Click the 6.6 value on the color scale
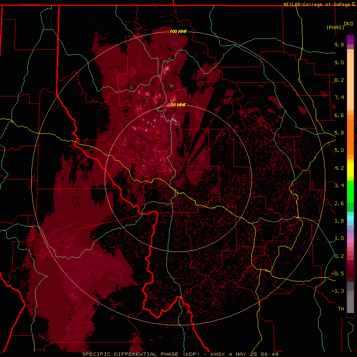Viewport: 357px width, 357px height. pos(339,115)
